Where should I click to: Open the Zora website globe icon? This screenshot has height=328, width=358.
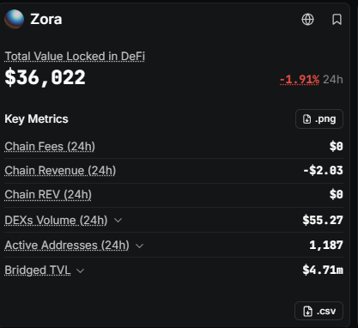point(307,20)
